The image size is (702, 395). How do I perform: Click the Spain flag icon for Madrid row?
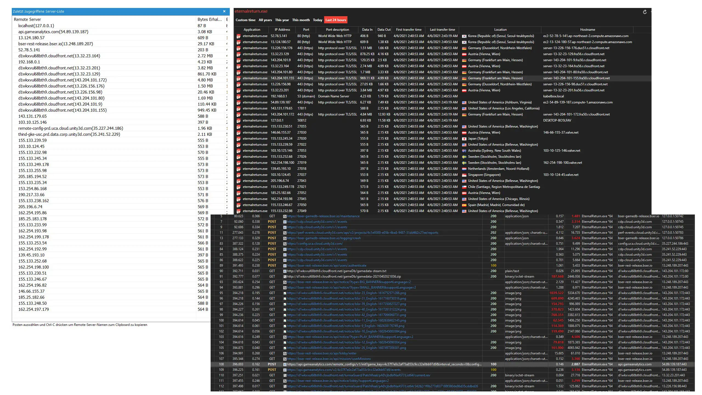(x=464, y=205)
